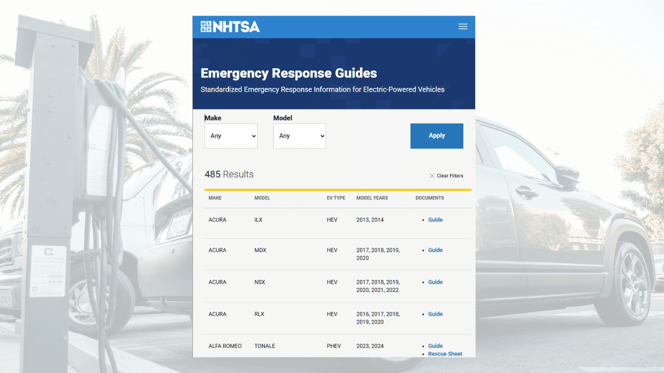The height and width of the screenshot is (373, 664).
Task: View the Guide for Acura NSX
Action: [x=435, y=282]
